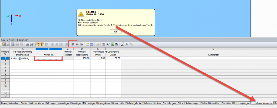Switch to the Stabsätze tab

click(x=227, y=103)
